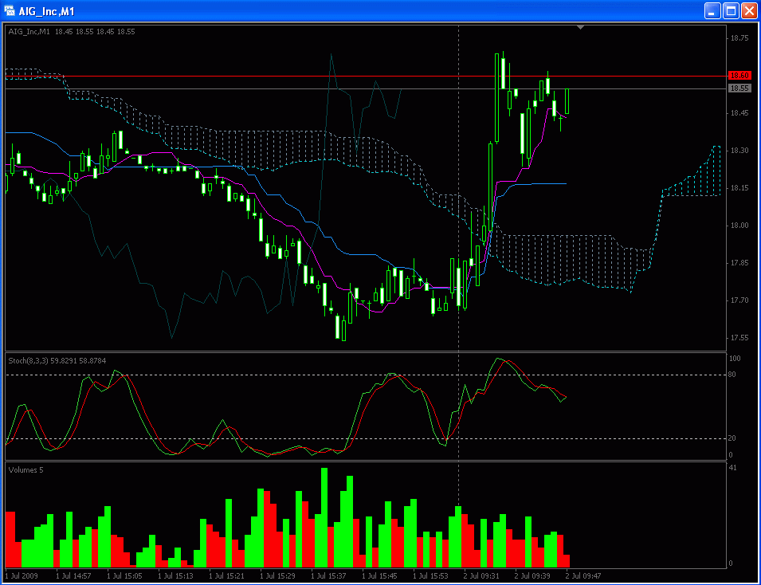Click the stochastic 100 scale label

(x=735, y=359)
